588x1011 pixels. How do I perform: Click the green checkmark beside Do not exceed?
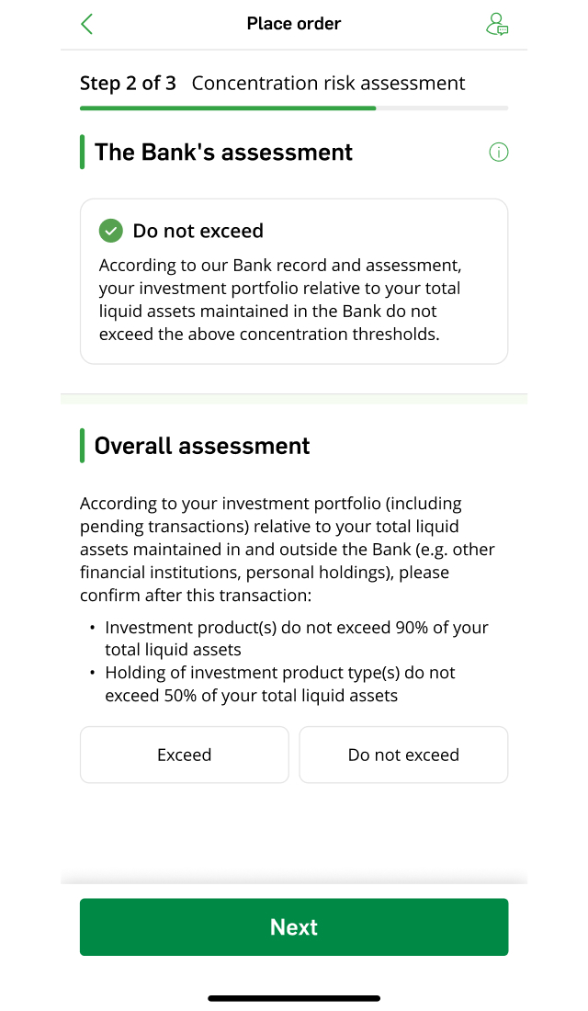[111, 231]
